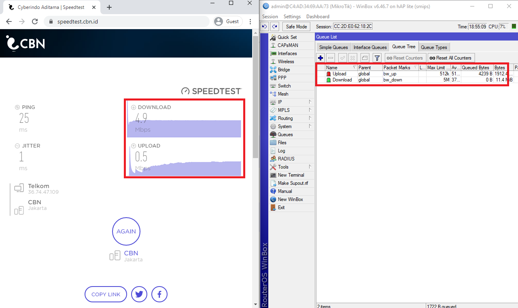Click Guest profile button in Chrome
This screenshot has width=518, height=308.
[x=227, y=21]
